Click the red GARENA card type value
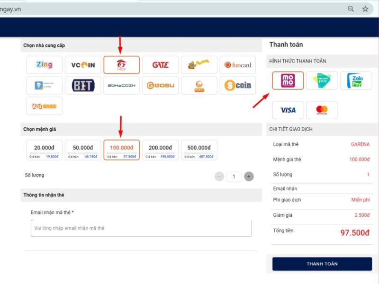 (x=360, y=144)
